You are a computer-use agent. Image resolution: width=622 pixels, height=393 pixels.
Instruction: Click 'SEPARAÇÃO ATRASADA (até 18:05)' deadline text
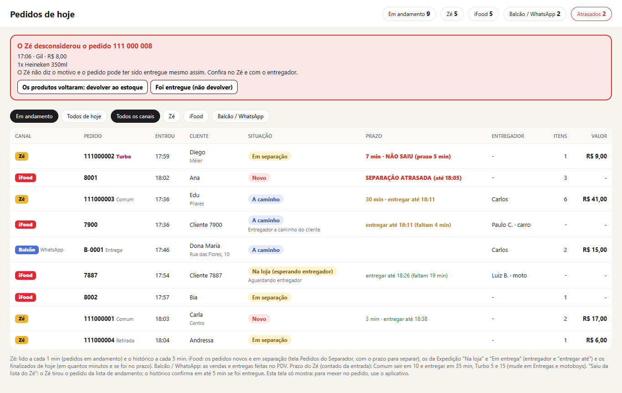(x=414, y=178)
